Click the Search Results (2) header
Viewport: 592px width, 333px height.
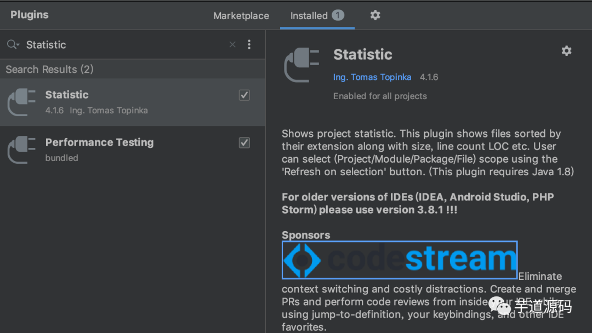point(49,70)
